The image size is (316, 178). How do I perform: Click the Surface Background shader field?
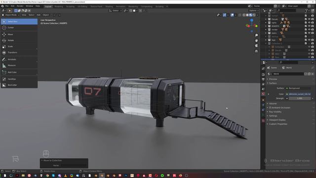(298, 88)
